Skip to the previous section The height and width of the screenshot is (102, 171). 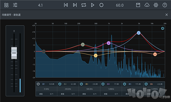tap(66, 5)
